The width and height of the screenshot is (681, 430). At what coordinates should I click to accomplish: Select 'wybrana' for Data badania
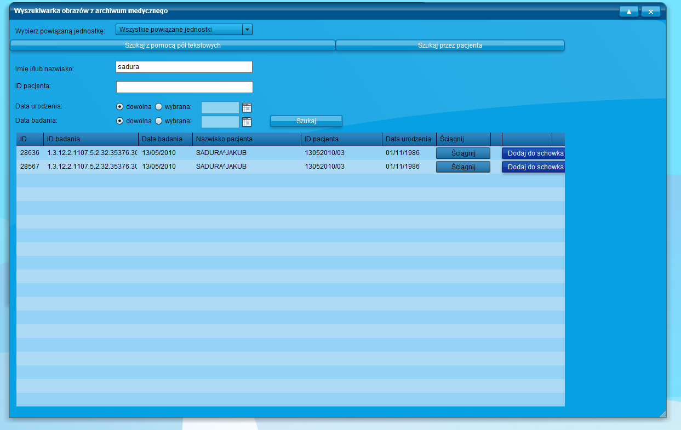(159, 121)
